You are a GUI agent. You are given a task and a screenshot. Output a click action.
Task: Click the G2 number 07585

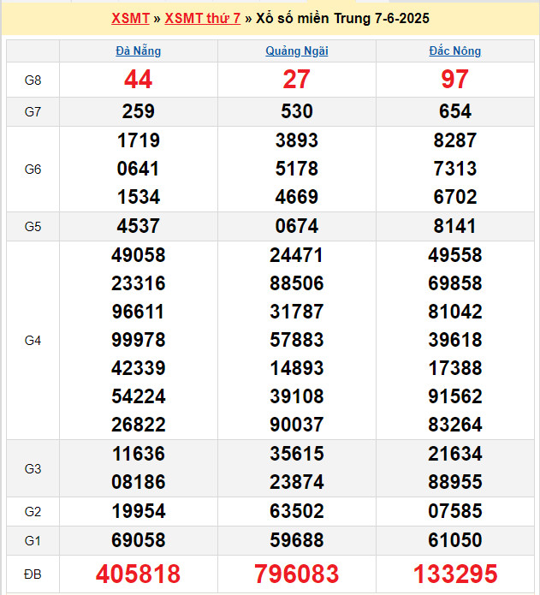point(455,511)
